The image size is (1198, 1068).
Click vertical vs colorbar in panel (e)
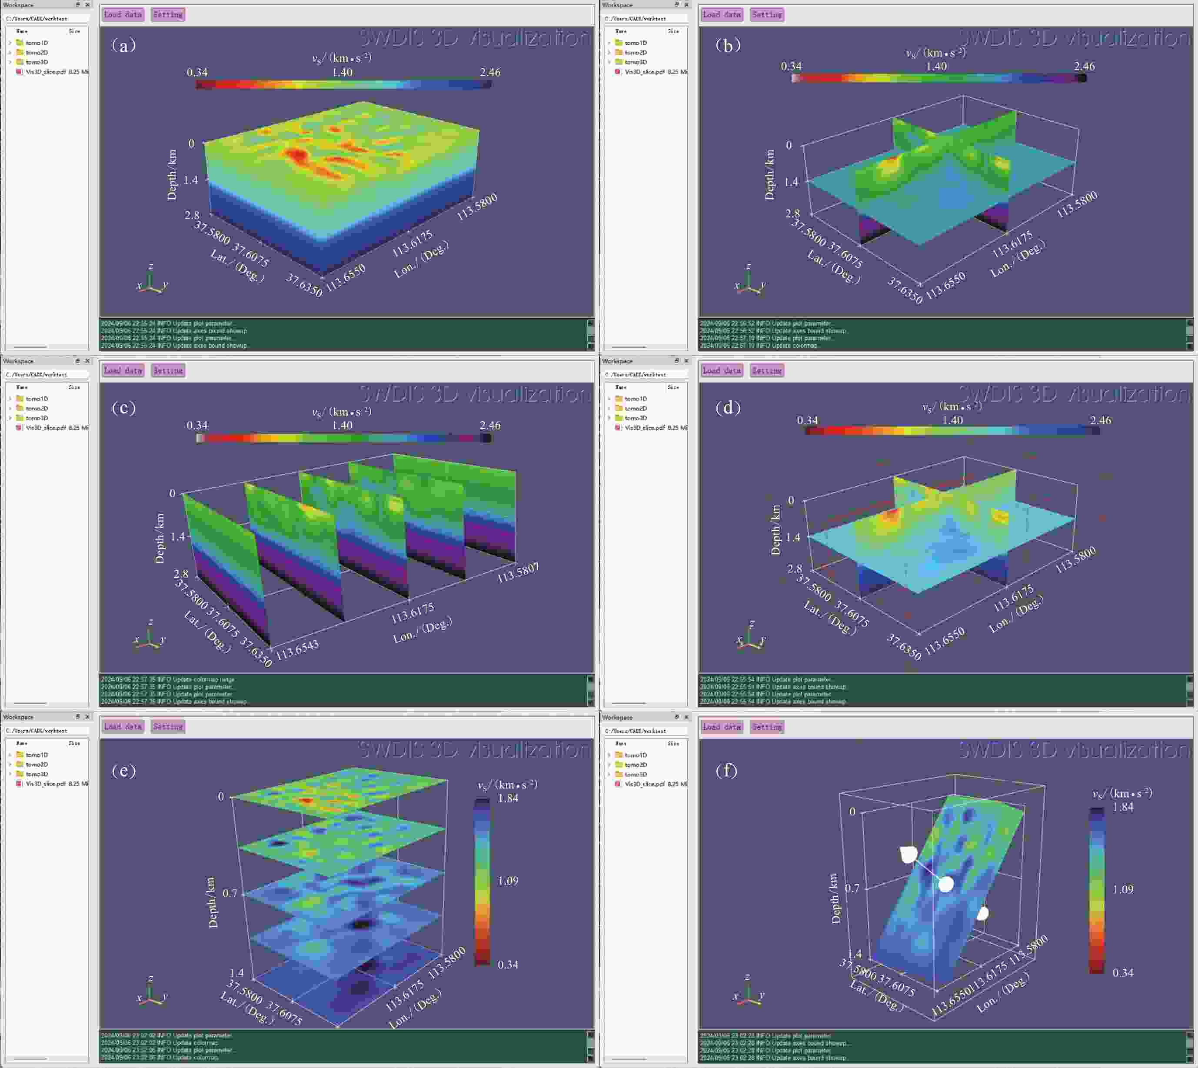click(x=482, y=881)
